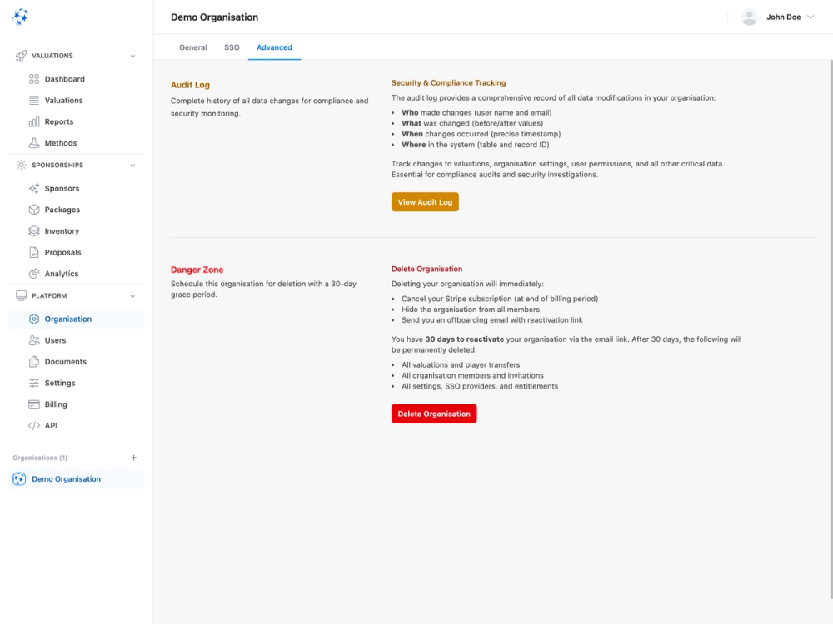Click the Organisations (1) label

[40, 458]
